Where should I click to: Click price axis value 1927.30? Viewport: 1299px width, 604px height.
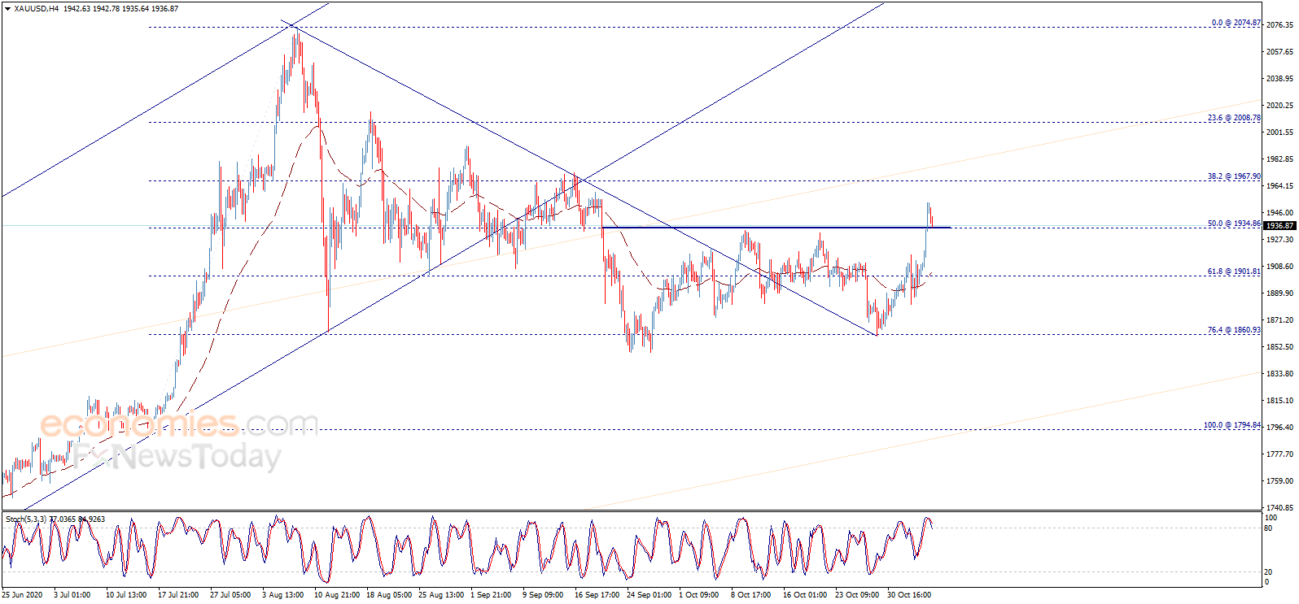point(1279,240)
